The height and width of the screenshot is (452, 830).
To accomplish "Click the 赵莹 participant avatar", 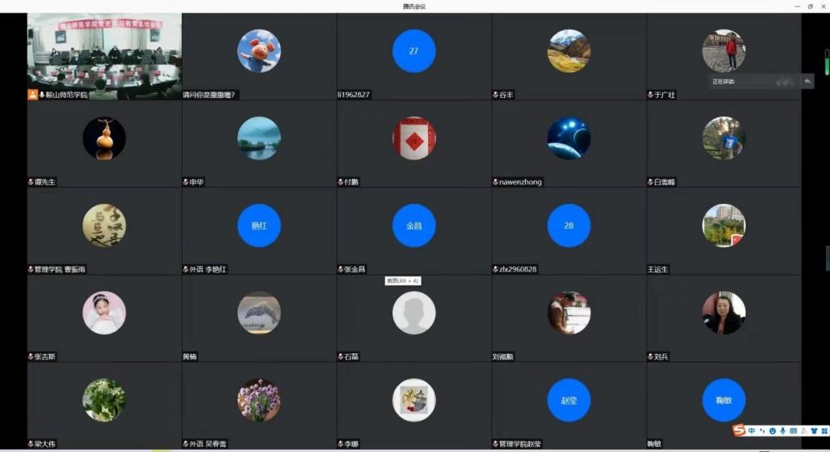I will (x=569, y=400).
